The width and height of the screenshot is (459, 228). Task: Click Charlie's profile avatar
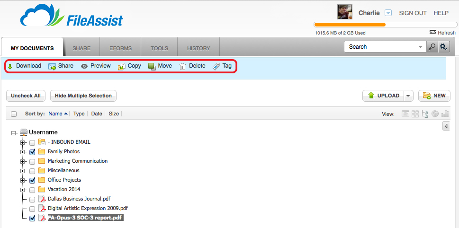pyautogui.click(x=345, y=12)
